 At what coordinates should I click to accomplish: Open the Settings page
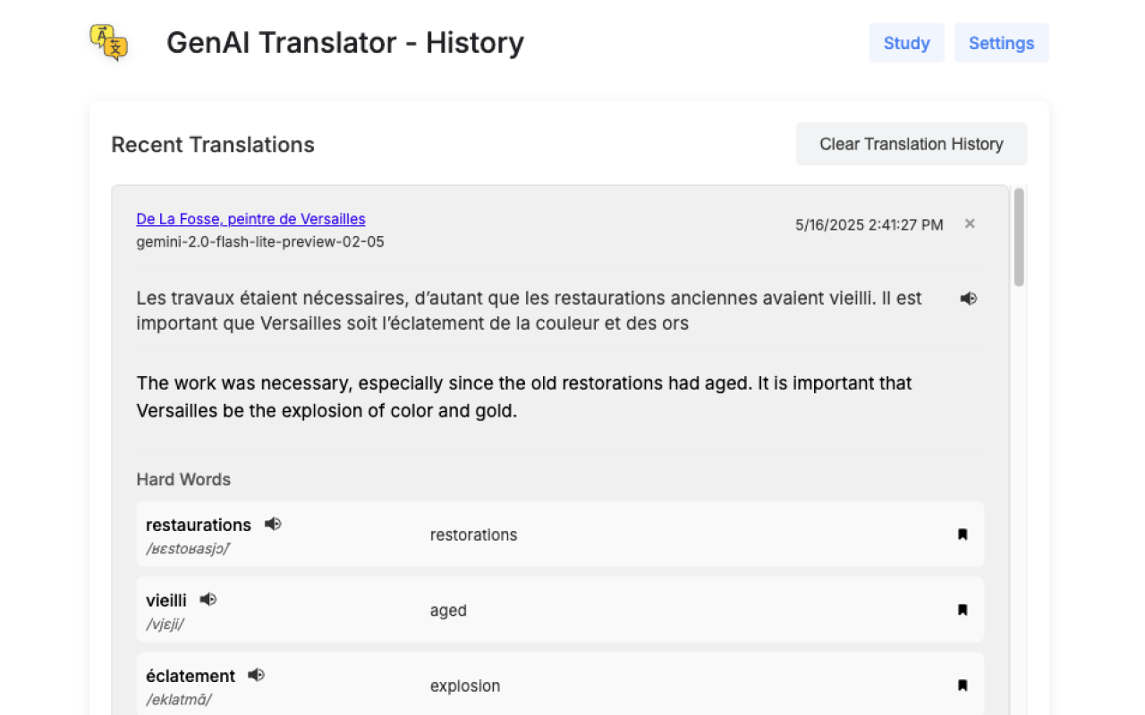(1001, 43)
